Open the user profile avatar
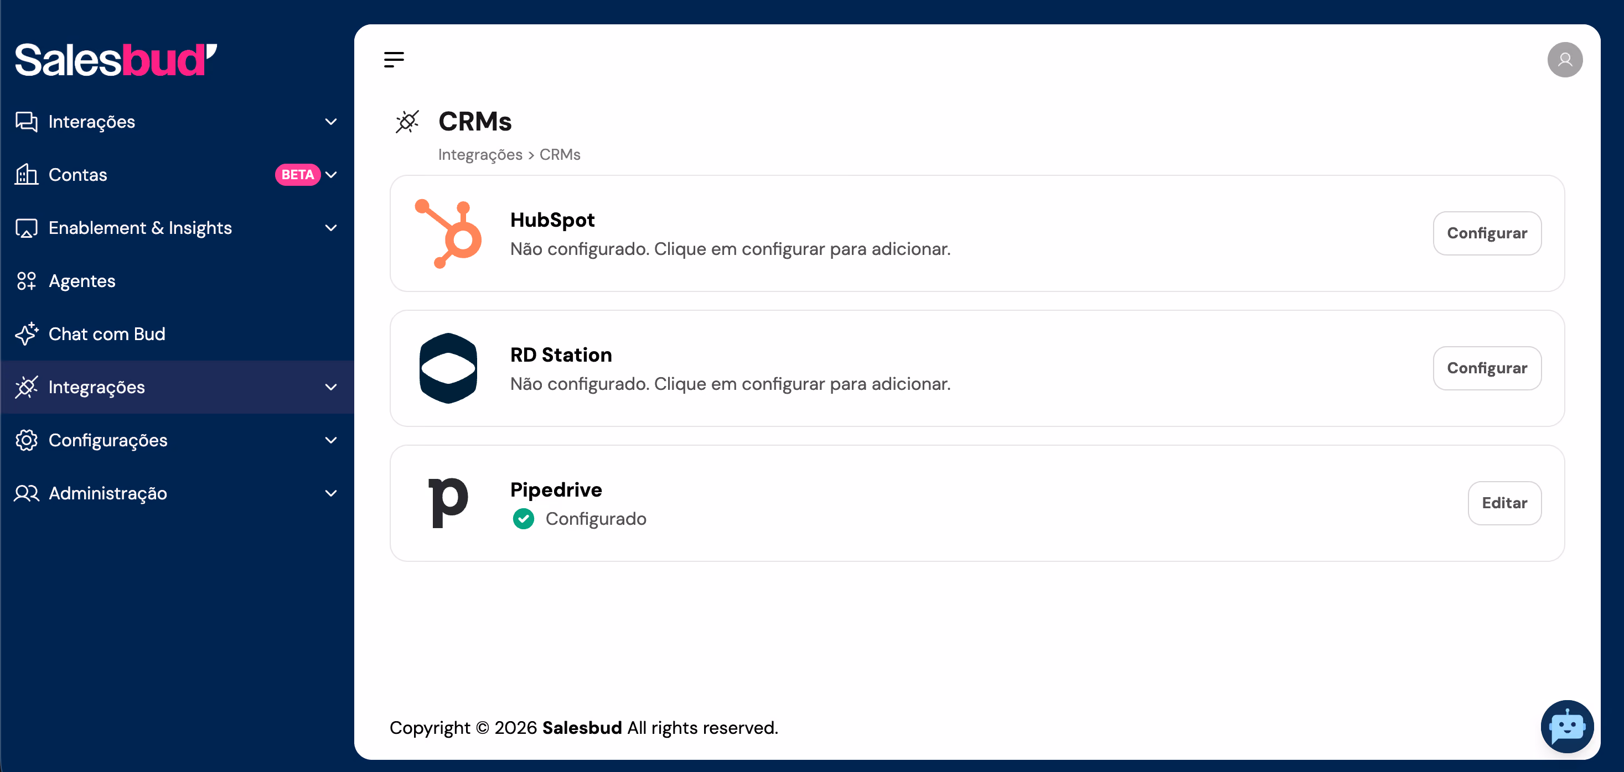Image resolution: width=1624 pixels, height=772 pixels. pos(1564,60)
